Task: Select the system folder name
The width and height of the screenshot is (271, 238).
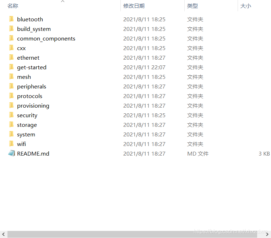Action: click(26, 135)
